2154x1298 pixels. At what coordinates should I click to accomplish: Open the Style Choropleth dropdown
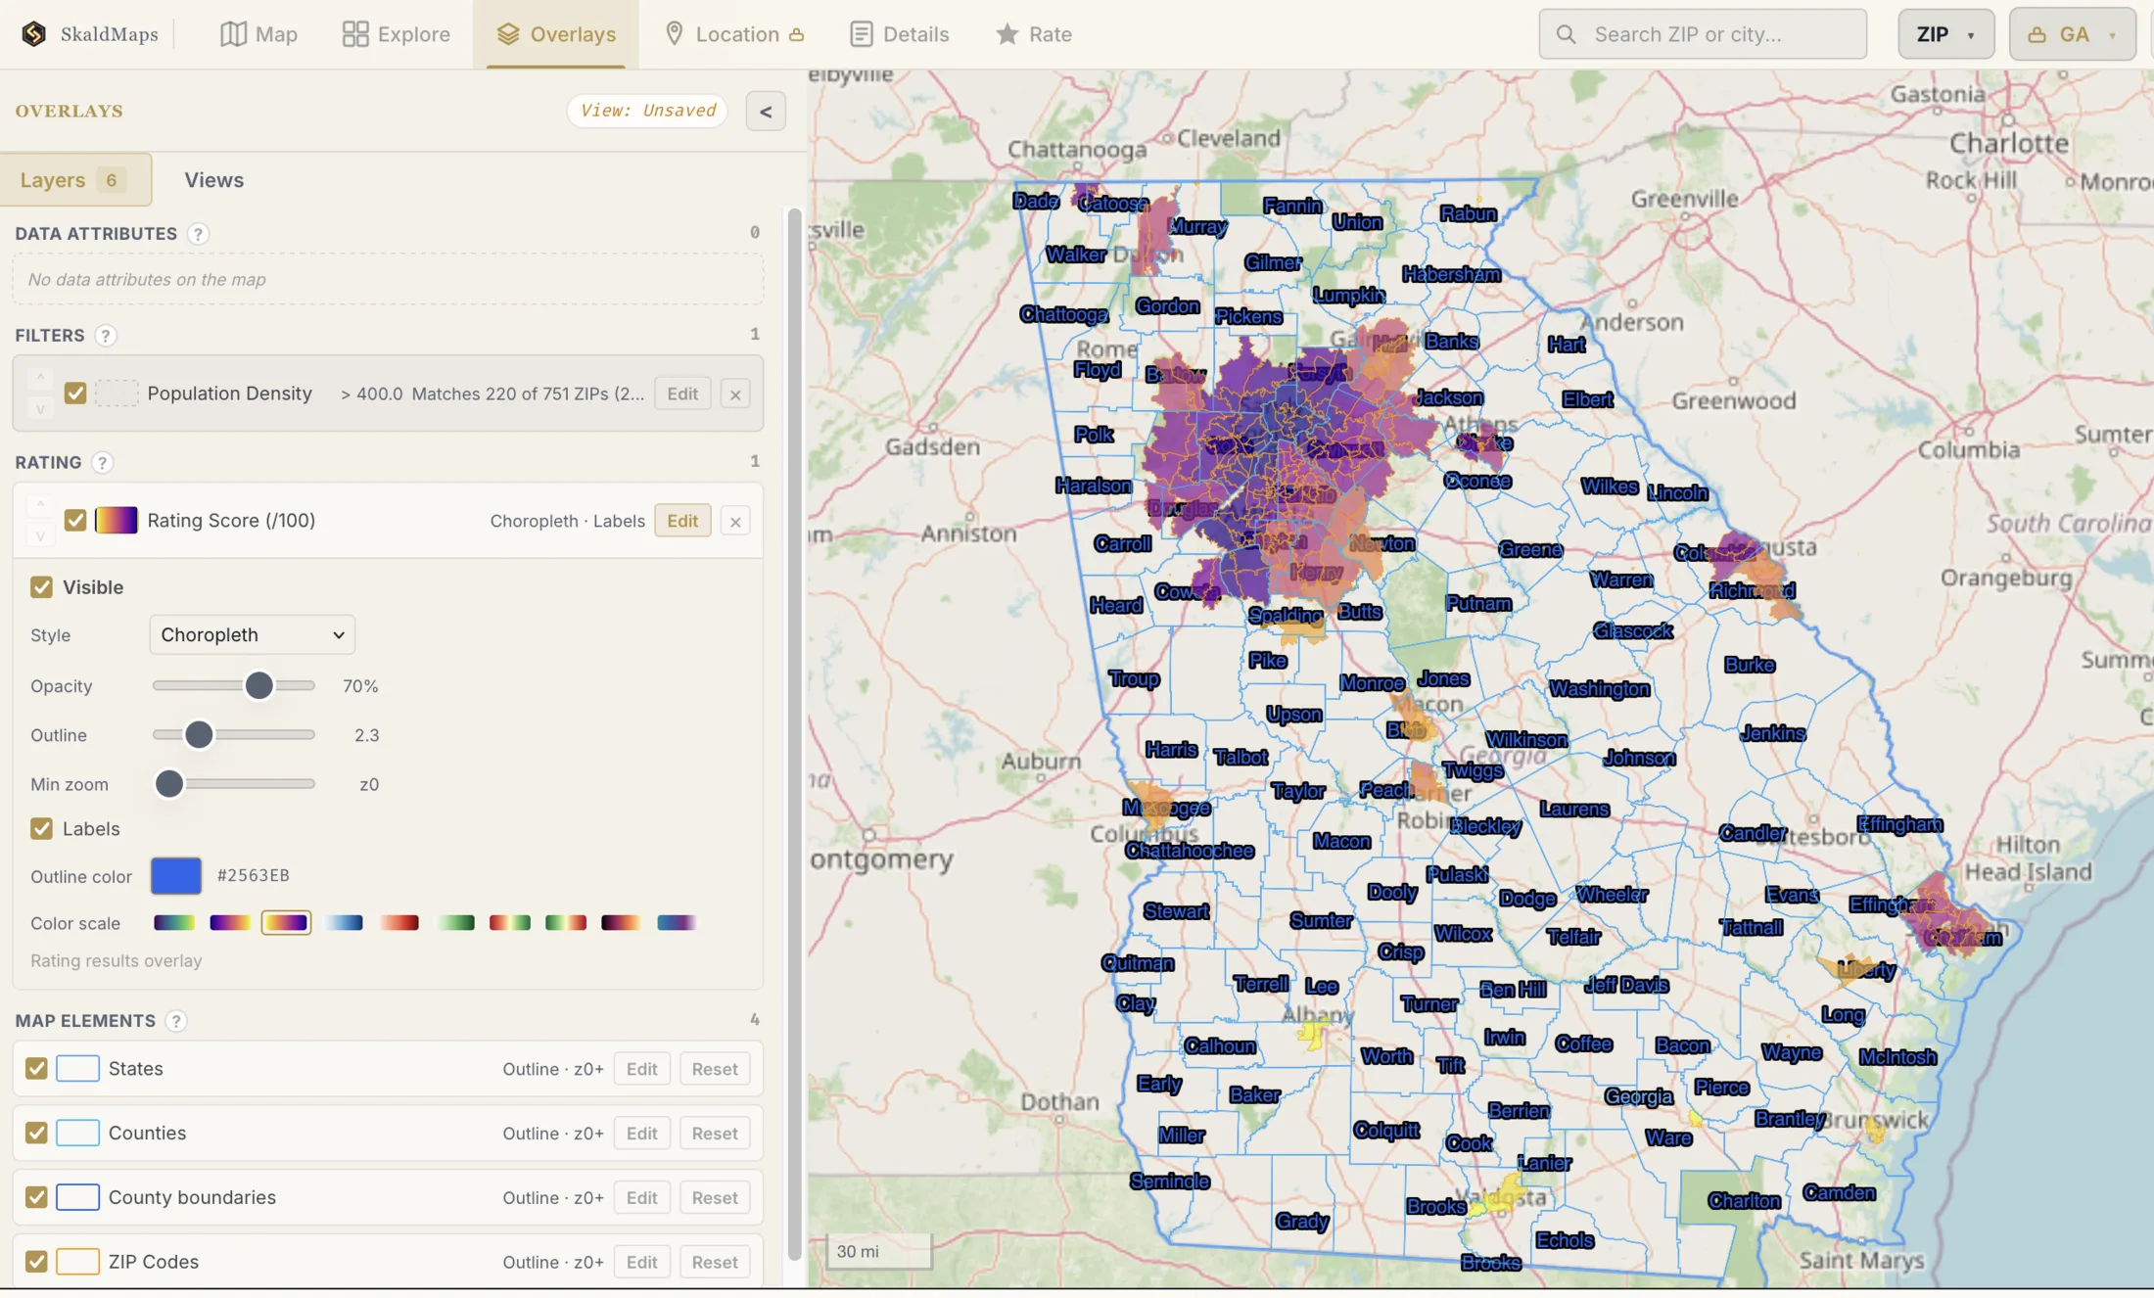pos(252,635)
